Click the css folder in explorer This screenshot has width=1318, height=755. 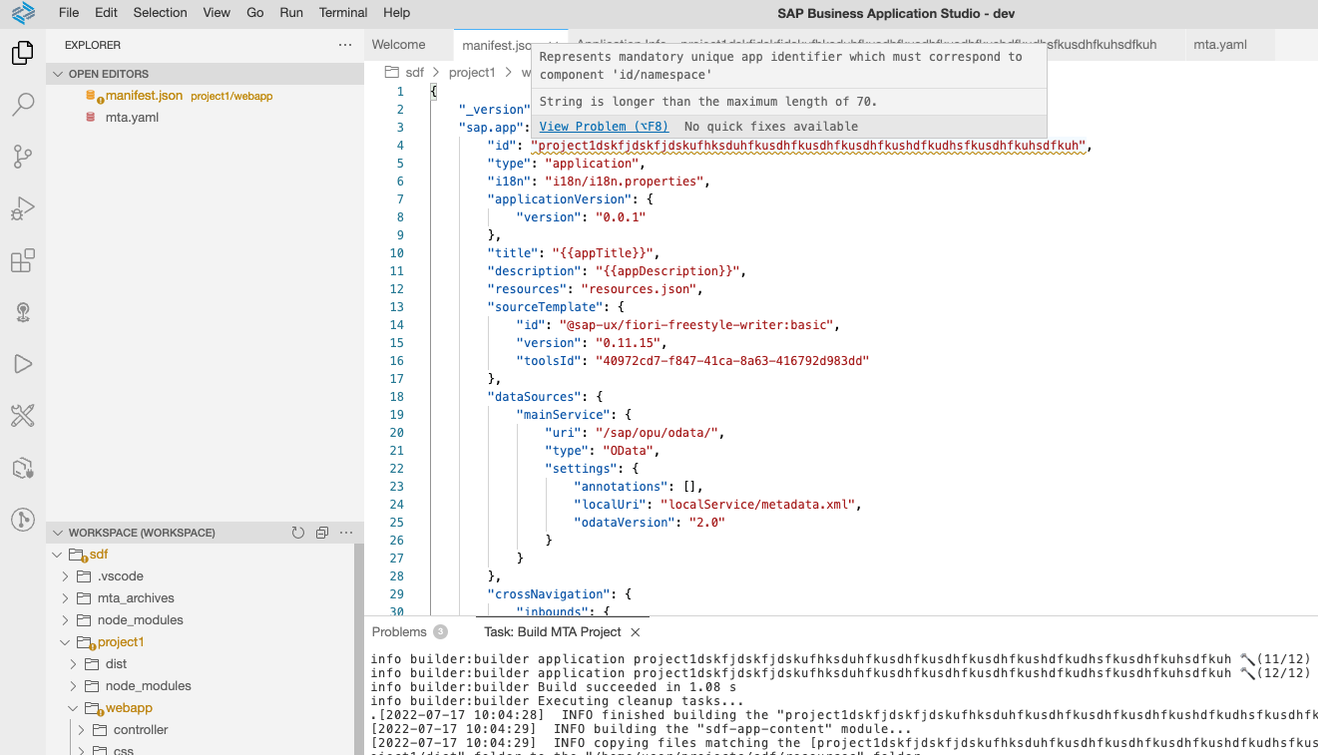pyautogui.click(x=124, y=750)
